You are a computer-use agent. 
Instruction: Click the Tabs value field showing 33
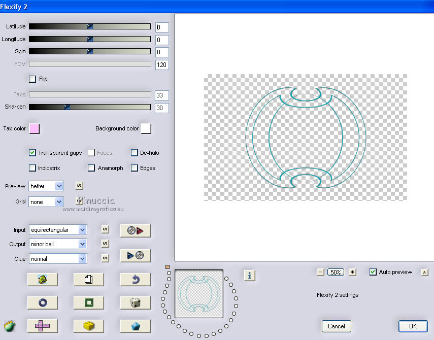click(162, 95)
